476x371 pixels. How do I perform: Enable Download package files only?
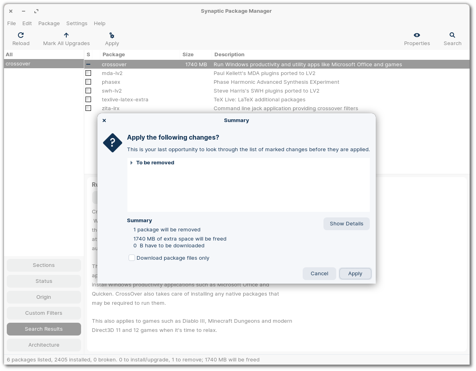132,258
